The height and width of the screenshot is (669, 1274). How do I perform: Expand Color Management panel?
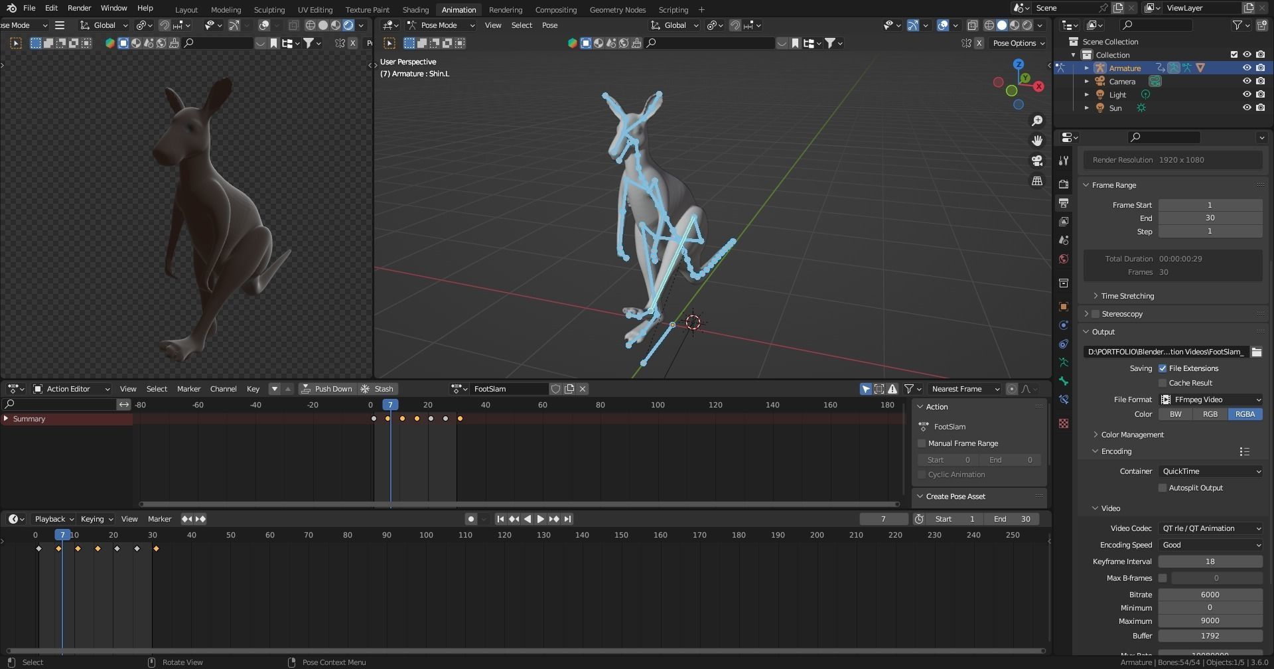[x=1131, y=435]
